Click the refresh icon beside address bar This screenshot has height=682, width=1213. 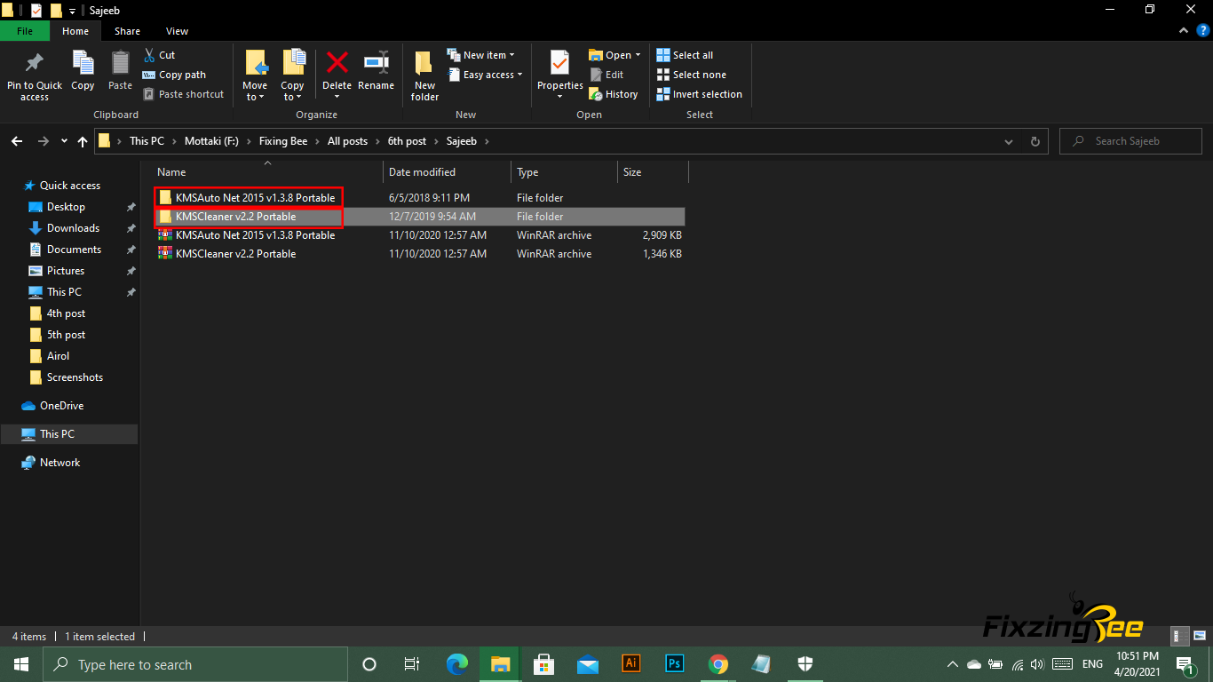point(1035,141)
